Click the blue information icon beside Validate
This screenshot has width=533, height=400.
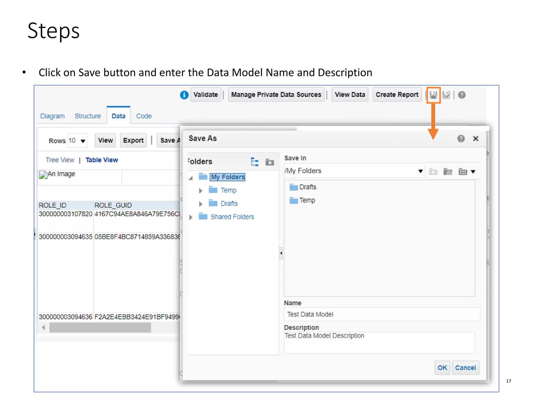184,95
